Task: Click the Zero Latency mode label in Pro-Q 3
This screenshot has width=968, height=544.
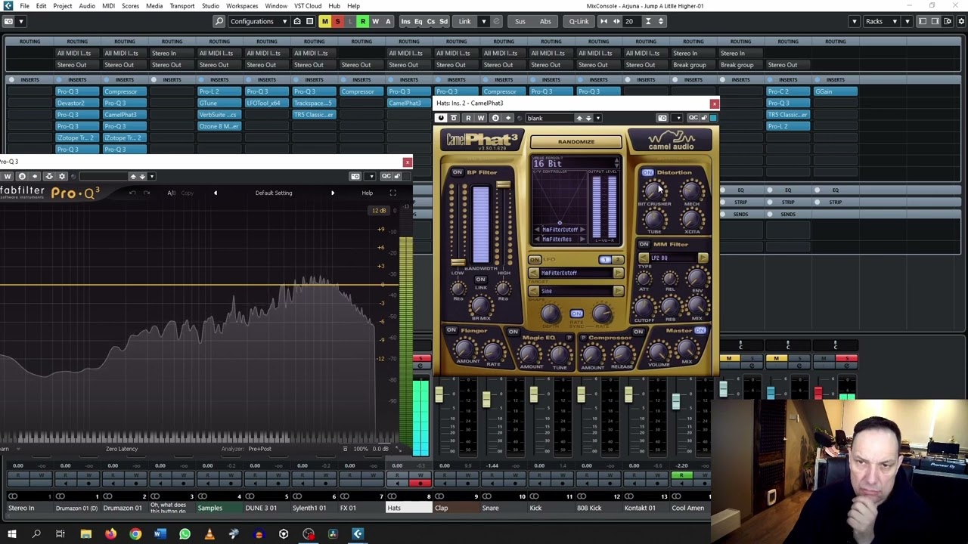Action: tap(122, 449)
